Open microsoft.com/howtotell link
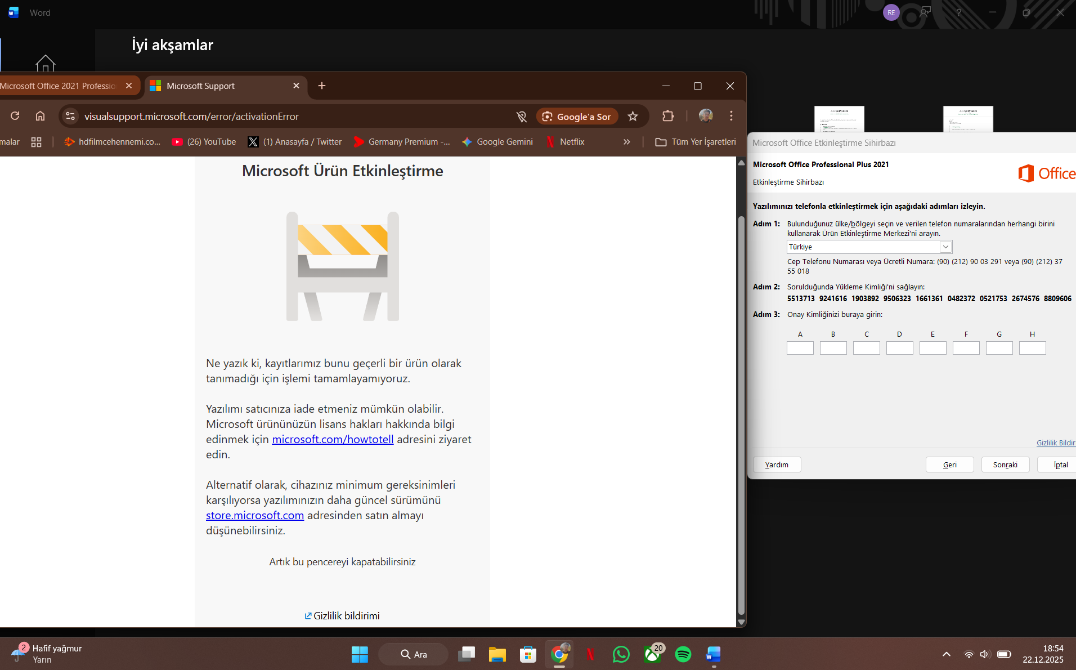1076x670 pixels. (333, 439)
